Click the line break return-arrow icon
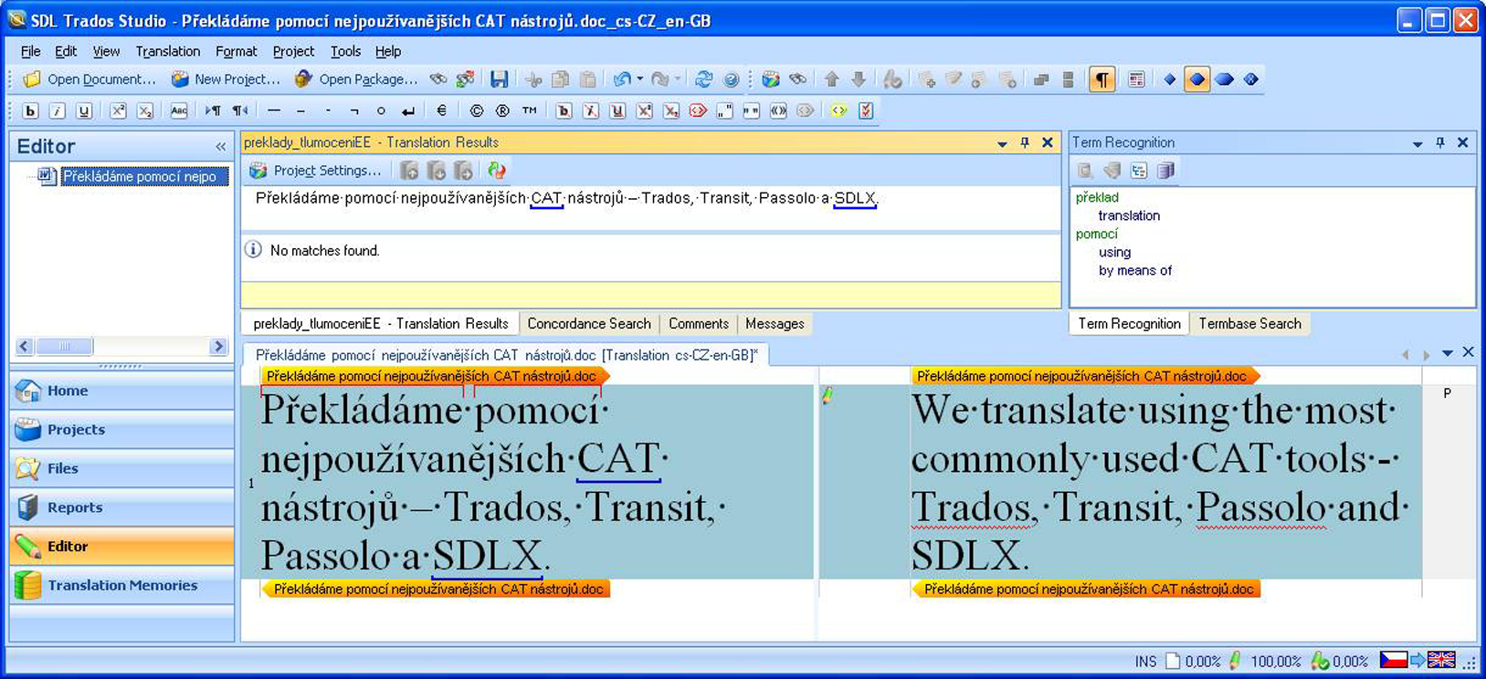Screen dimensions: 1486x679 pos(408,110)
